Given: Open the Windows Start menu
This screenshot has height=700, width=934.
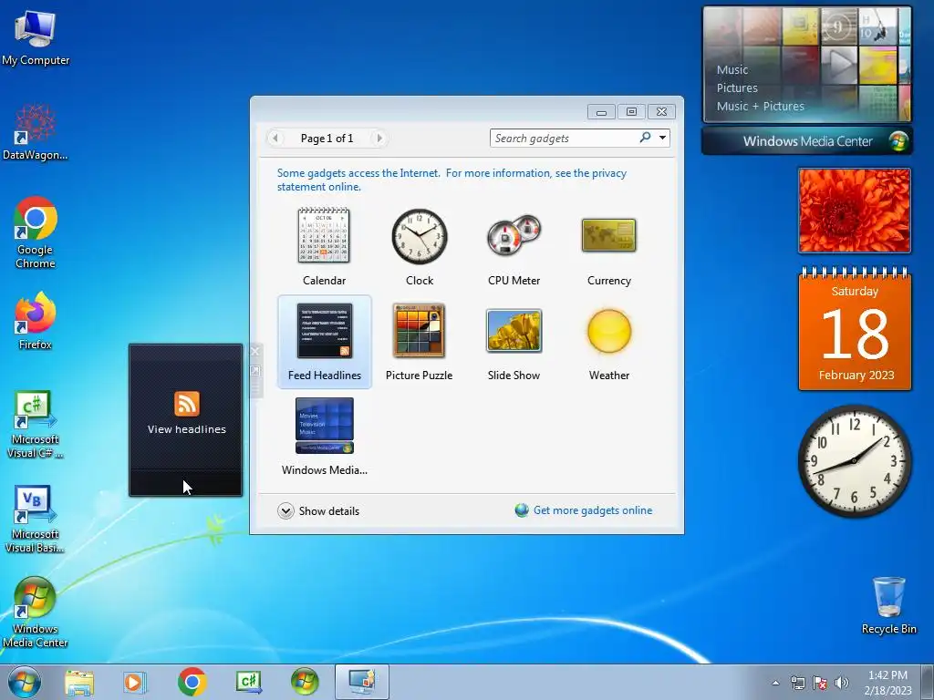Looking at the screenshot, I should pyautogui.click(x=25, y=682).
